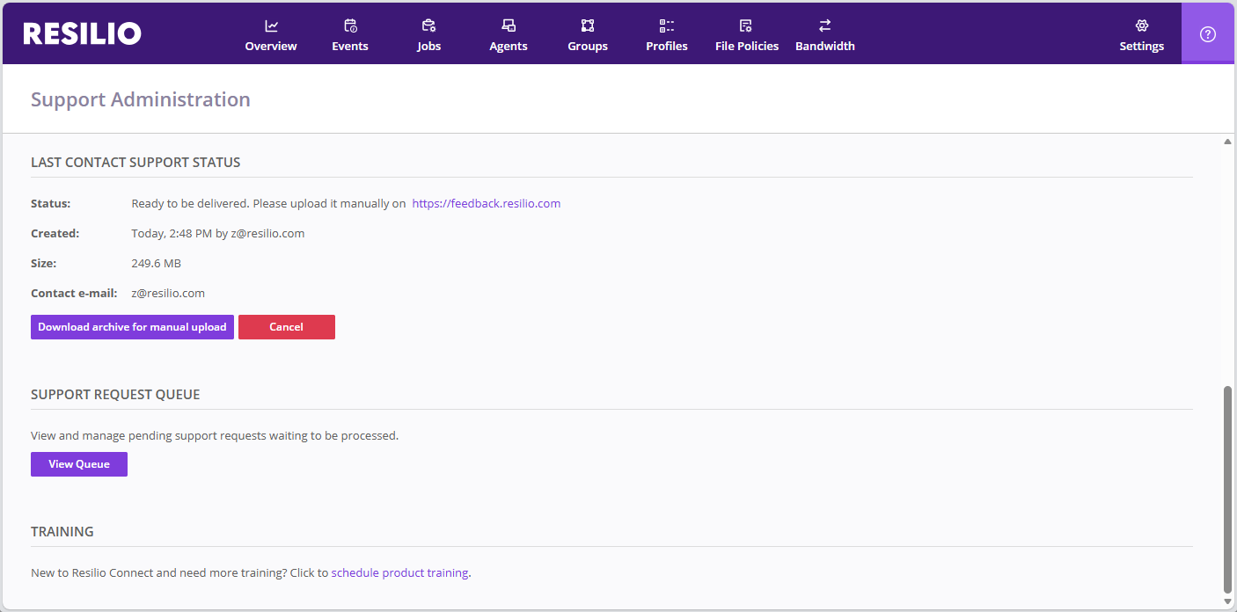Open the Overview menu label

tap(271, 46)
